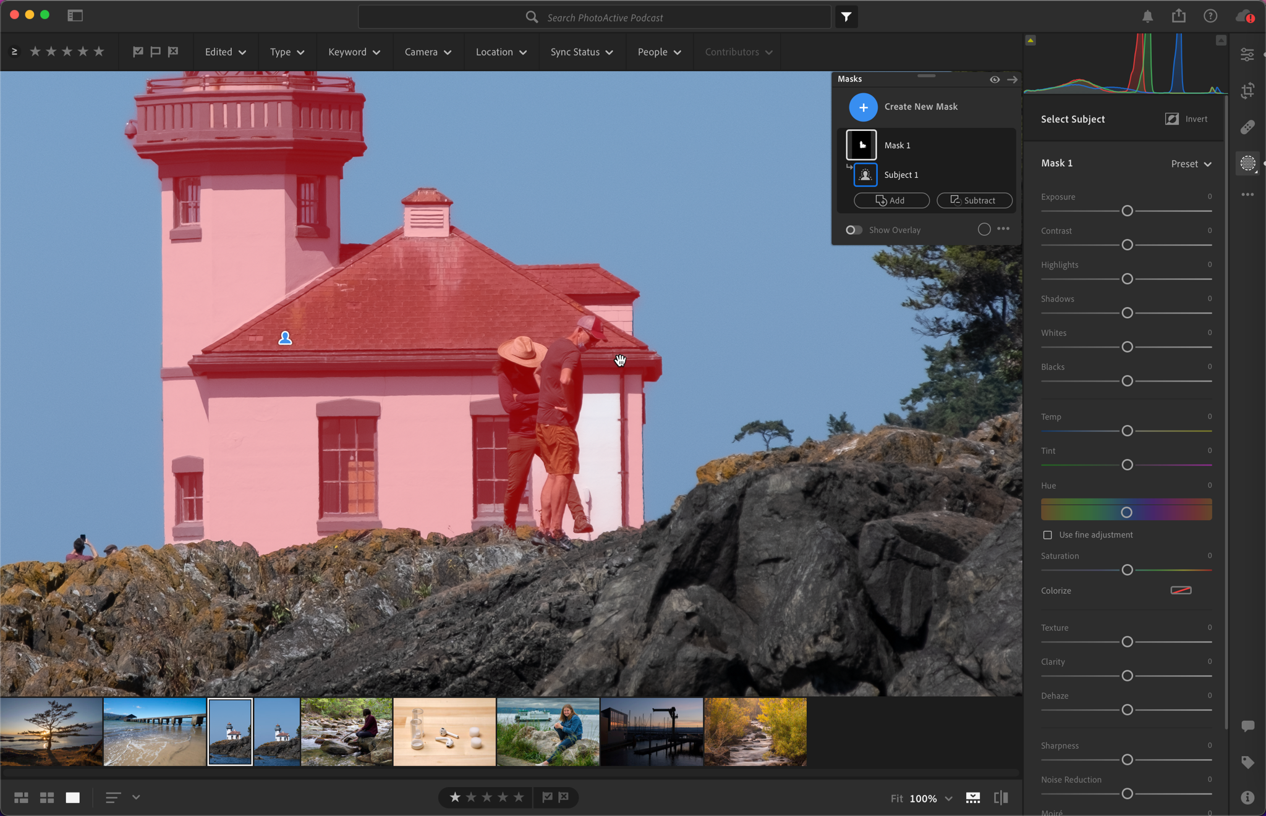
Task: Click 100% zoom level
Action: tap(923, 799)
